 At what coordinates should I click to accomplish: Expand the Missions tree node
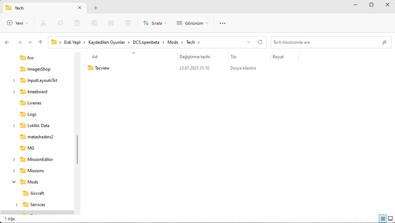click(14, 171)
